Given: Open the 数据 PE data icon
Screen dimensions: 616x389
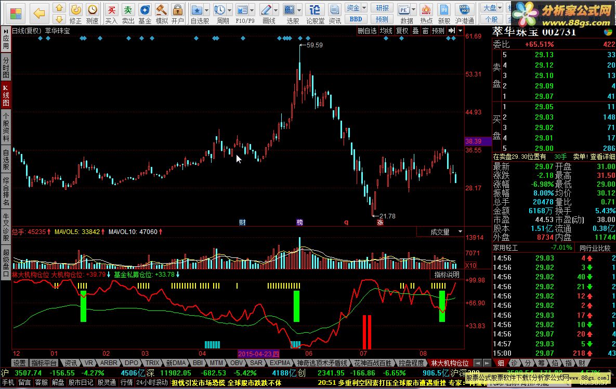Looking at the screenshot, I should [404, 14].
